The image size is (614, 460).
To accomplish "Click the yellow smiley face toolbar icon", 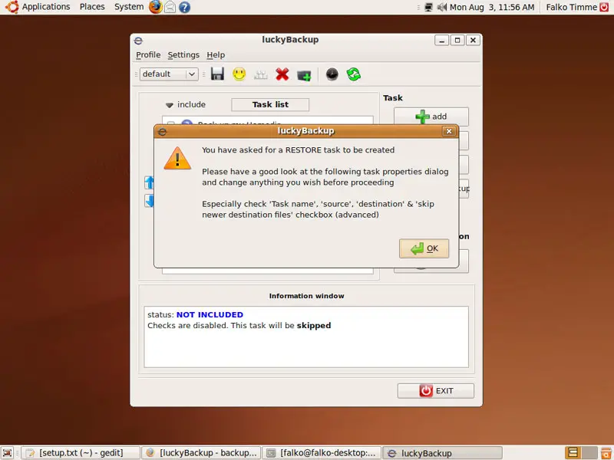I will coord(239,74).
